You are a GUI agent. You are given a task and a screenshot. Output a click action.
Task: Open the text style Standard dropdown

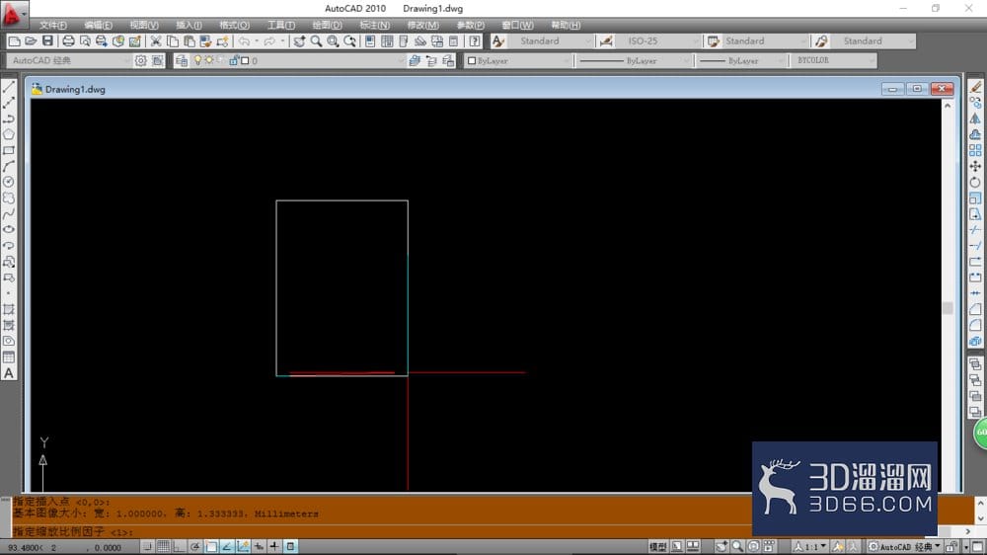point(551,40)
